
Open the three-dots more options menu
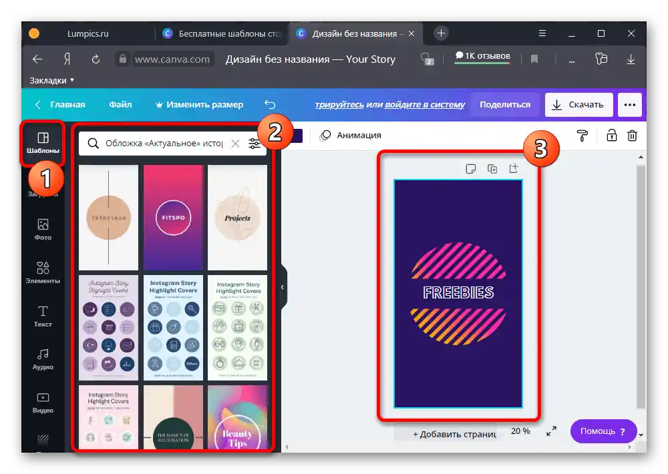point(630,105)
